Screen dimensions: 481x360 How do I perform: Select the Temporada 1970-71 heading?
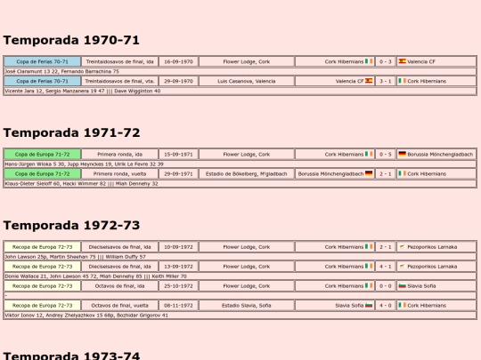(71, 40)
